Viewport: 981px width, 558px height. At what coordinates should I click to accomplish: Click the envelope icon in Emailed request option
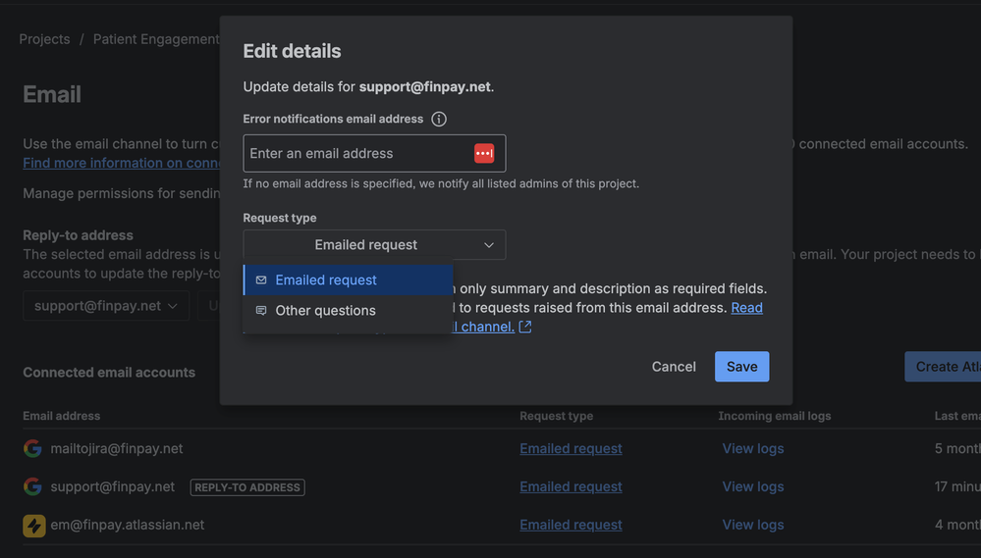point(261,280)
